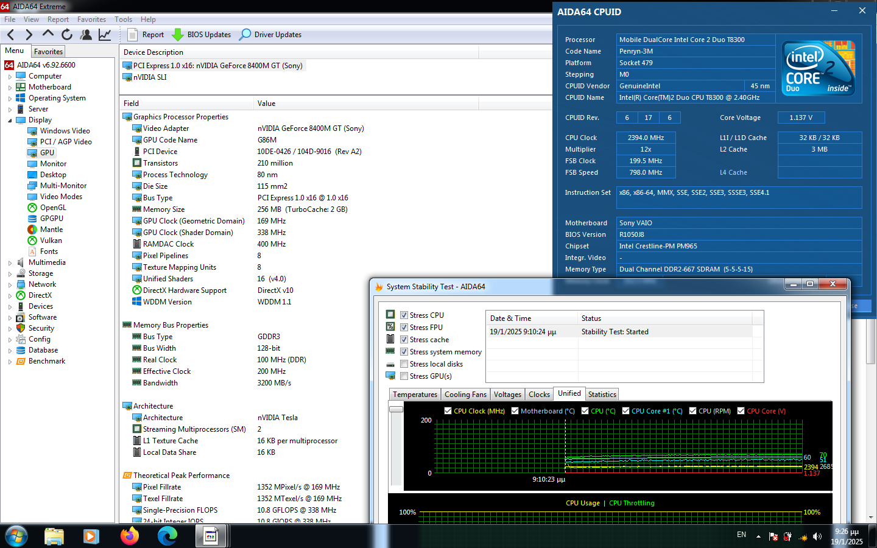Expand the Network tree node

[x=10, y=285]
